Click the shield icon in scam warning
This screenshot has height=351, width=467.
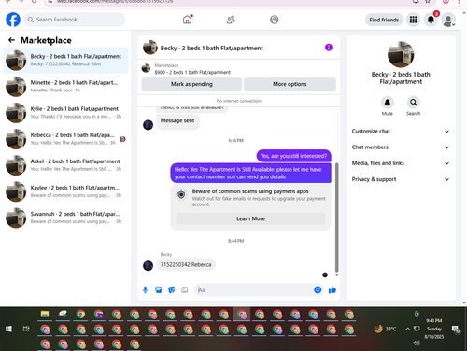[181, 195]
